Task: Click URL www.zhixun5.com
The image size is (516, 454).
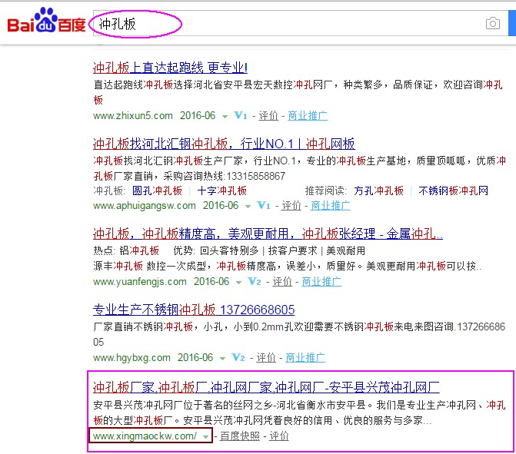Action: point(133,116)
